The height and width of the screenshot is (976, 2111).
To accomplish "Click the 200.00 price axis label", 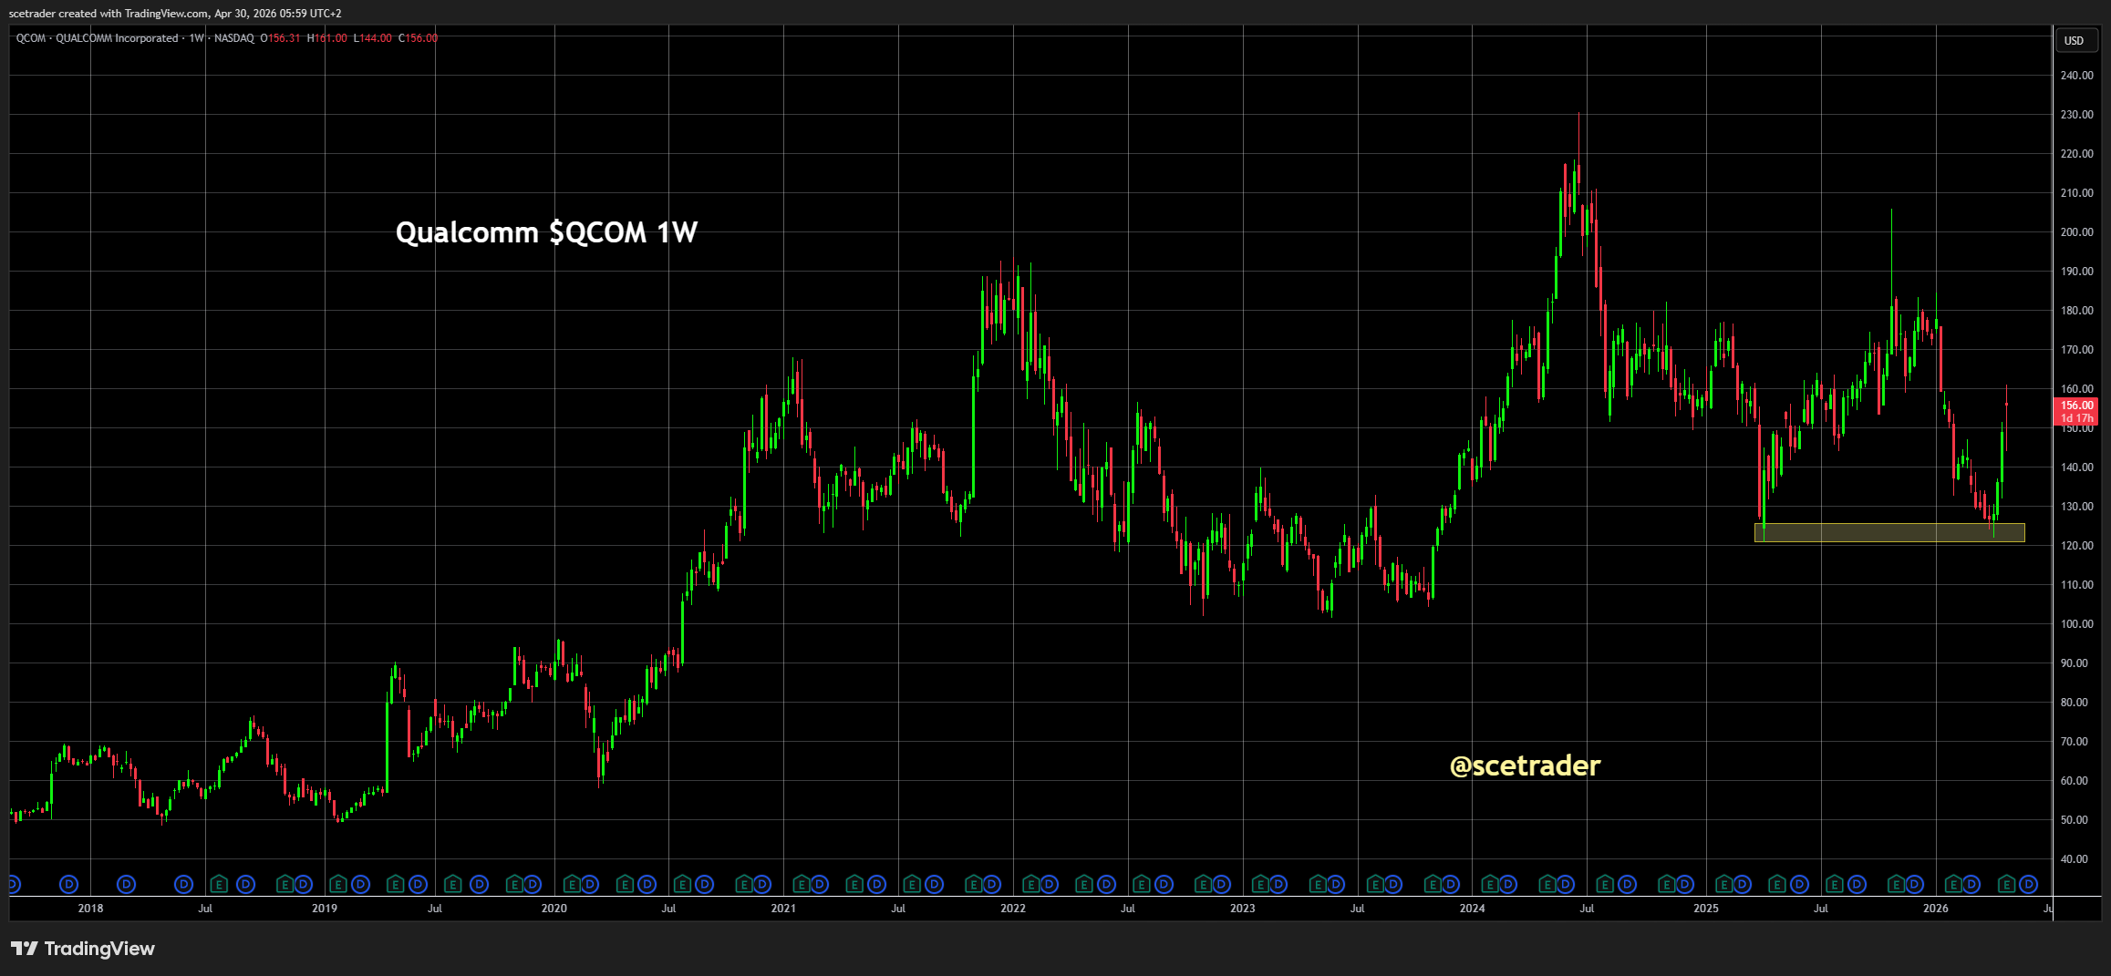I will (2077, 232).
